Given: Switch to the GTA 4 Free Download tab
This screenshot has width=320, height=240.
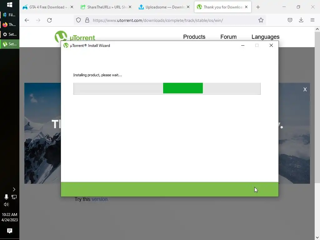Looking at the screenshot, I should (48, 7).
